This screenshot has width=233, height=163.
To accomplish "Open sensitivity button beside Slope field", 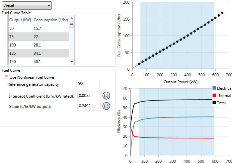I will click(106, 106).
